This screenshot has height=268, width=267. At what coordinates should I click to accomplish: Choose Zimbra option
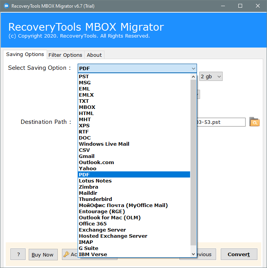[x=134, y=187]
